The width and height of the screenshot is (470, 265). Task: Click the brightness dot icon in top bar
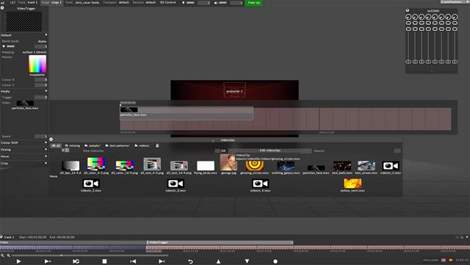pos(184,3)
